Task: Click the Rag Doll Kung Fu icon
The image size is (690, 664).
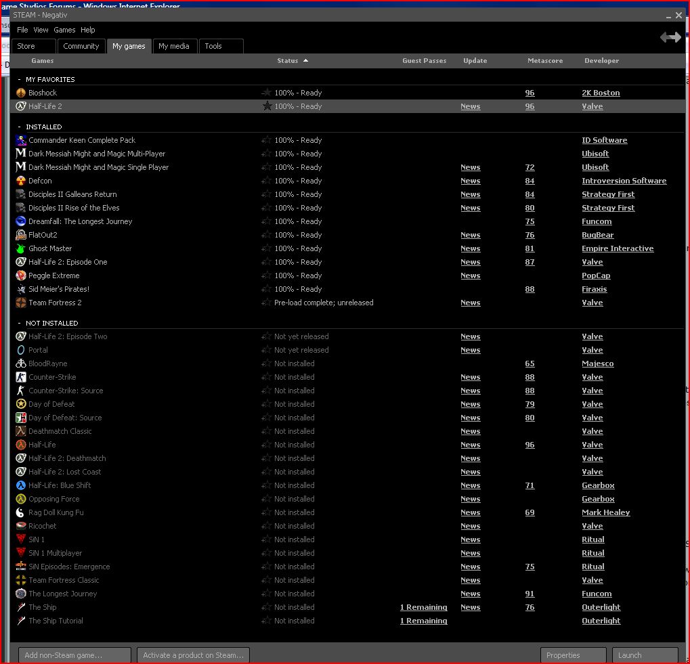Action: tap(21, 512)
